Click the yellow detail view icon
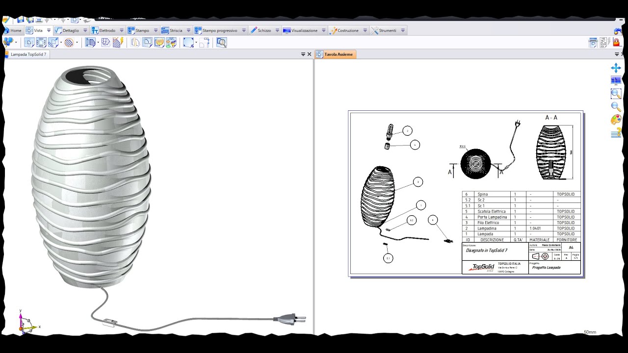This screenshot has width=628, height=353. [159, 43]
